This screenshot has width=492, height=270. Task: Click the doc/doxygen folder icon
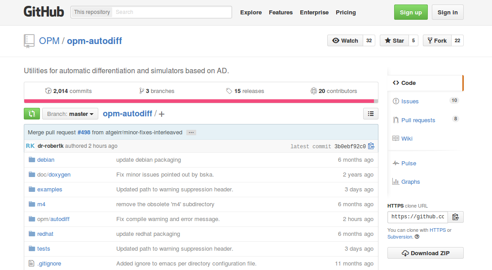pyautogui.click(x=32, y=174)
